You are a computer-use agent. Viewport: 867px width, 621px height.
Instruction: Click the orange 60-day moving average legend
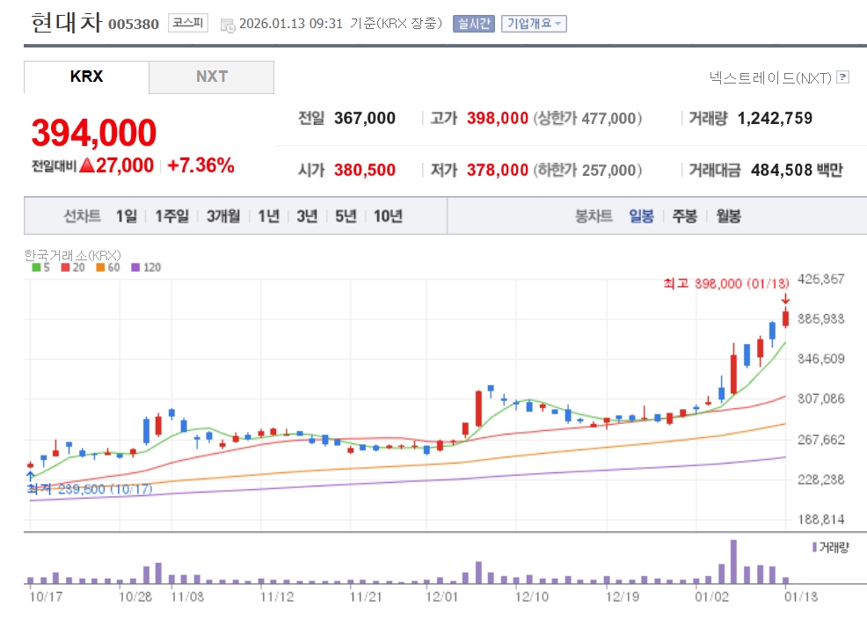[108, 267]
